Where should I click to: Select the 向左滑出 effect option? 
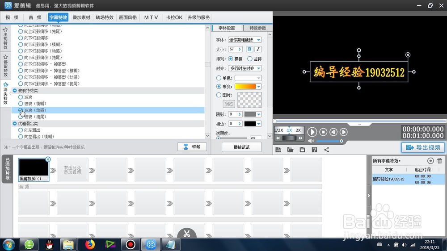coord(21,130)
